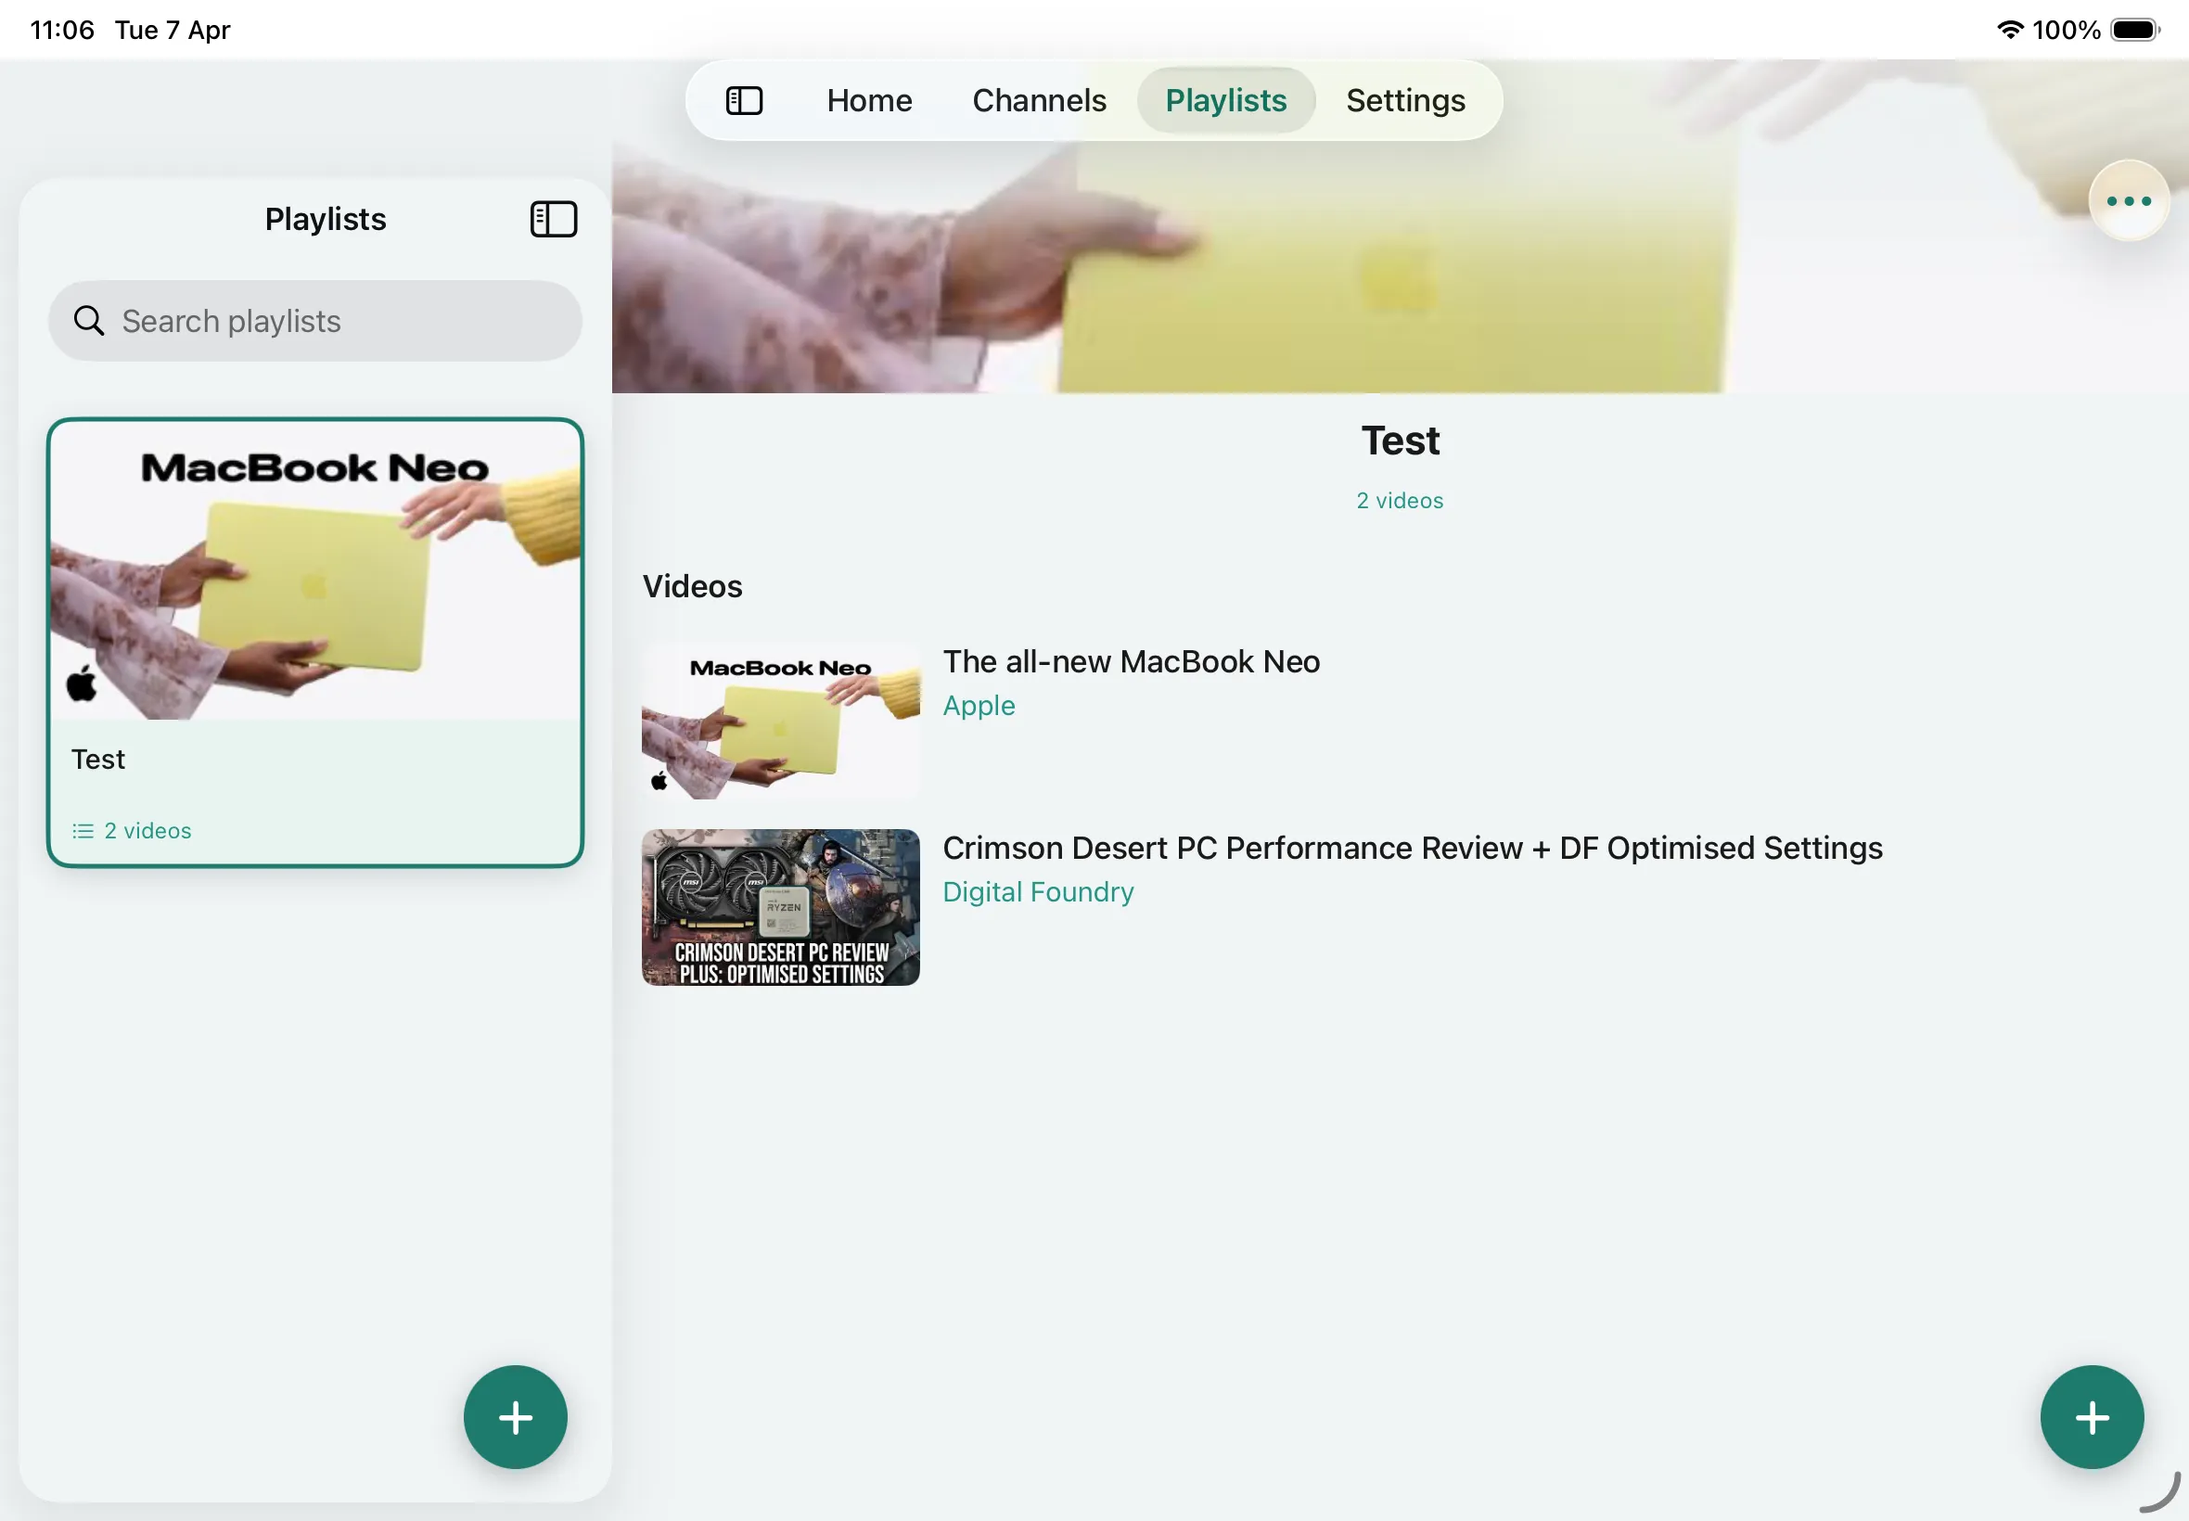Tap the plus button at bottom right

click(x=2091, y=1417)
